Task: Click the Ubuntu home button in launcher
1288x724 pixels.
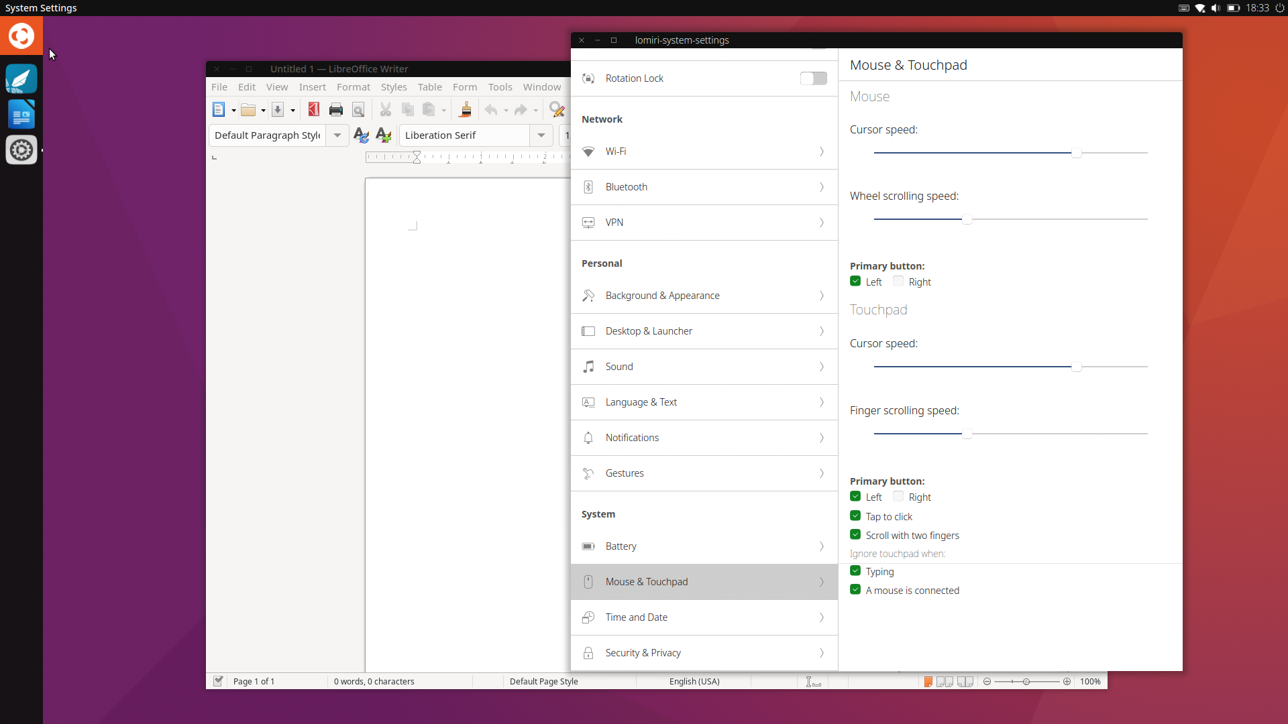Action: pyautogui.click(x=21, y=36)
